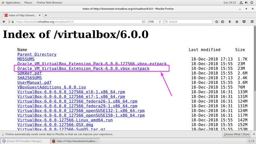Viewport: 256px width, 144px height.
Task: Open the SDKRef.pdf link
Action: pos(29,73)
